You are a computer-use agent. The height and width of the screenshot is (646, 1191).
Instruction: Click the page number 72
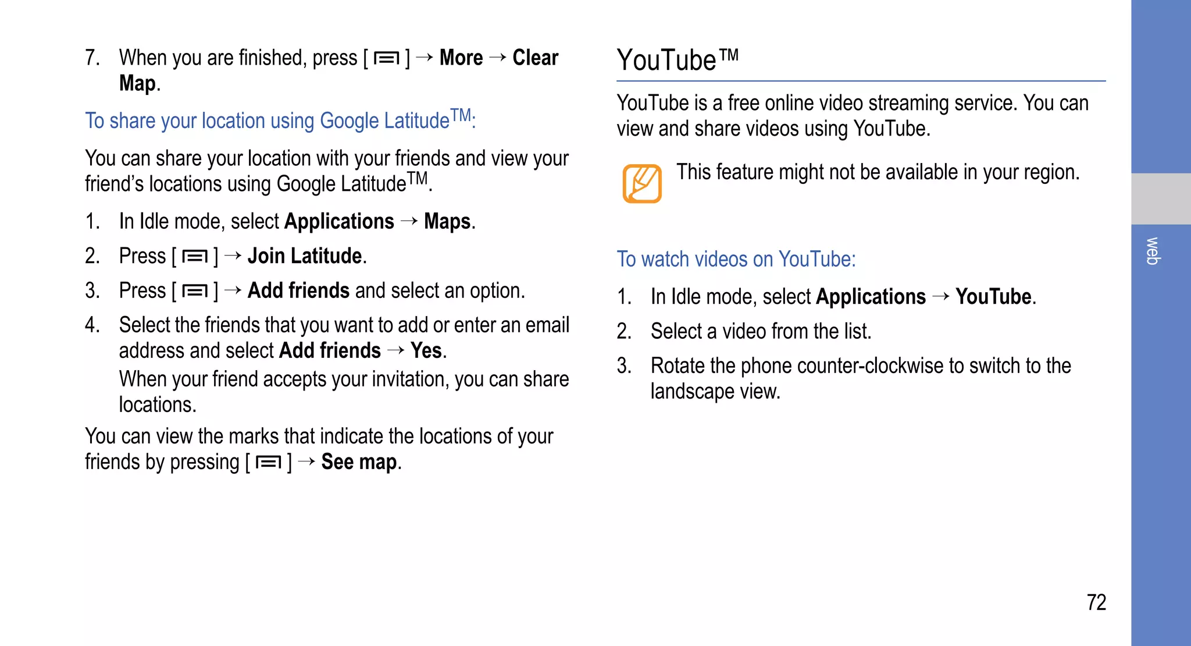[1096, 602]
